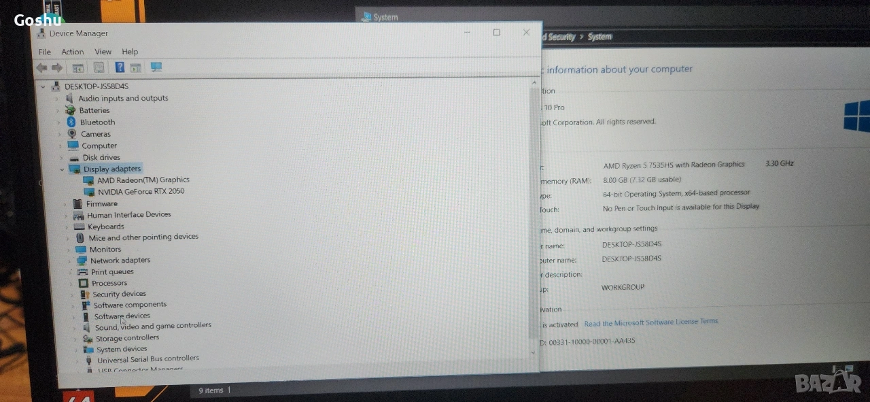Select NVIDIA GeForce RTX 2050 device

point(141,192)
